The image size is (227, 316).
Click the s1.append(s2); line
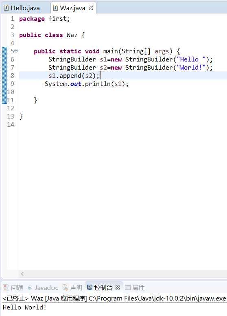pos(74,76)
